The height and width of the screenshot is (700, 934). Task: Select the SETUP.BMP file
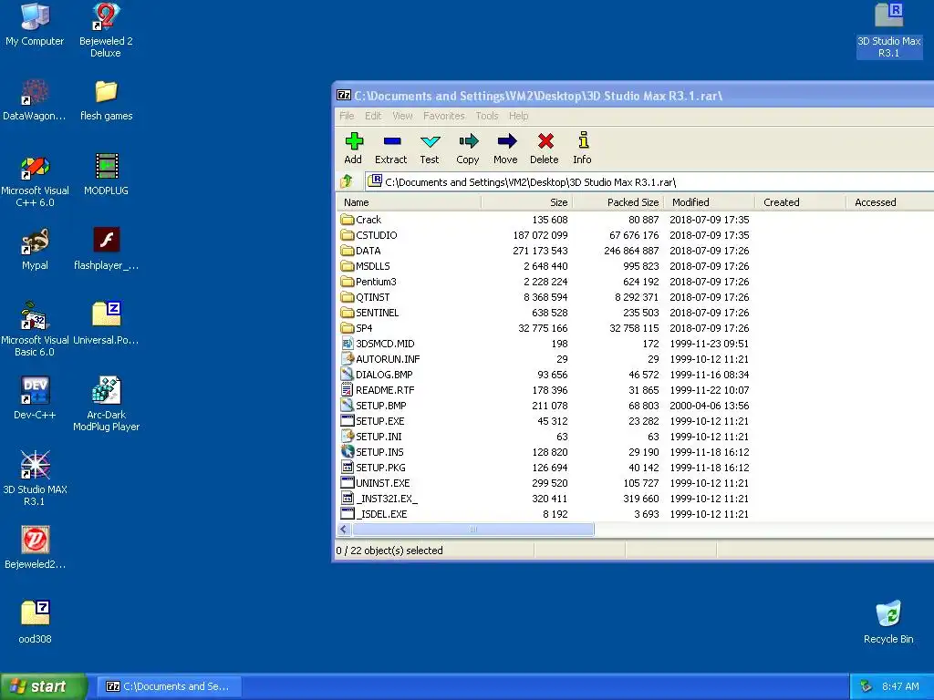(x=373, y=406)
